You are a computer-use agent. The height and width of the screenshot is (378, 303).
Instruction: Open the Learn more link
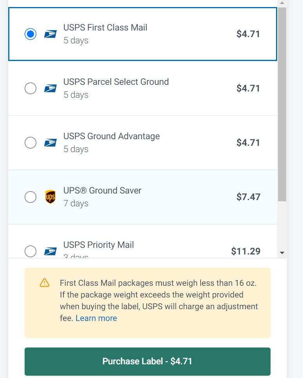coord(96,318)
